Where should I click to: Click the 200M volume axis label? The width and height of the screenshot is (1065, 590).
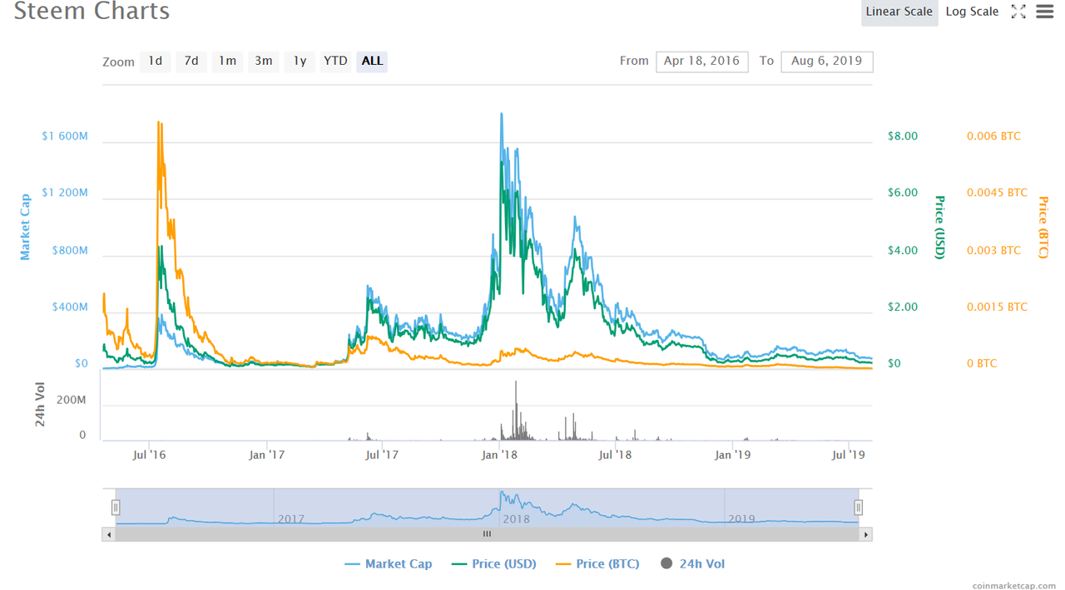[72, 400]
